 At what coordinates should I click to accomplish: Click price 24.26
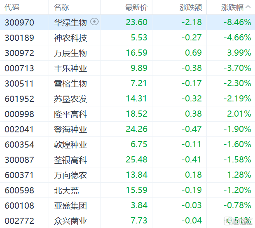pos(137,129)
